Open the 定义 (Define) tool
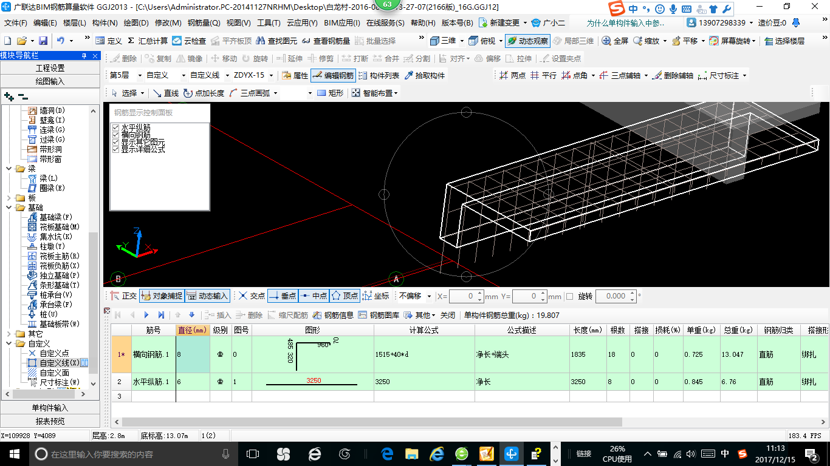 point(109,41)
